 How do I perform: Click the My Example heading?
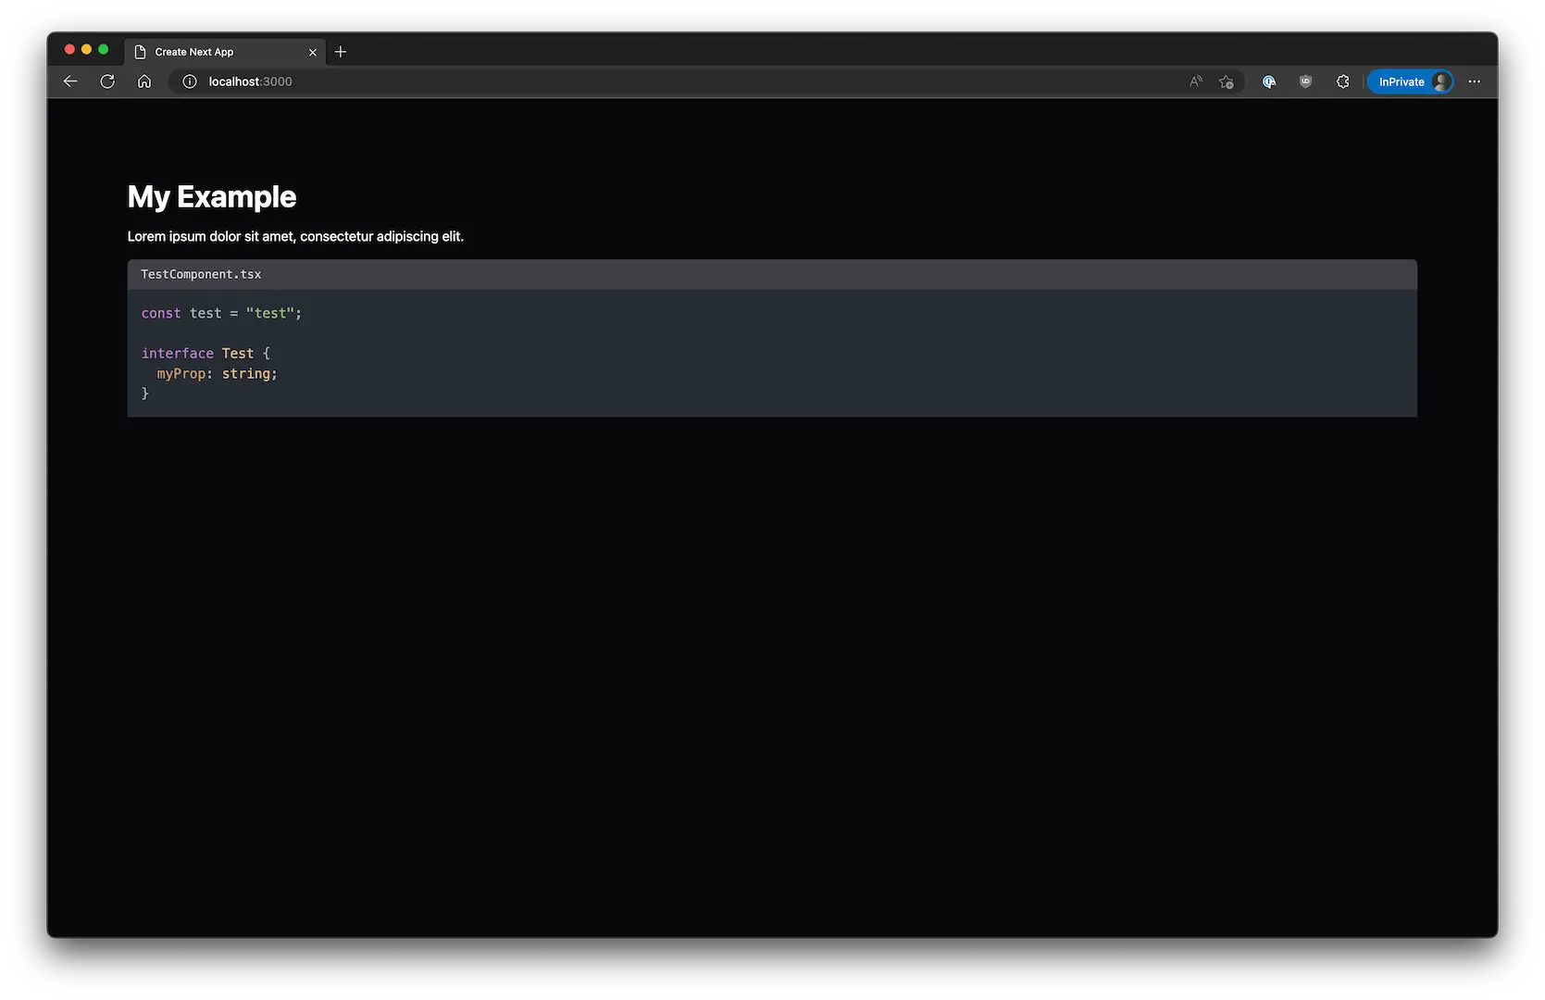tap(212, 196)
